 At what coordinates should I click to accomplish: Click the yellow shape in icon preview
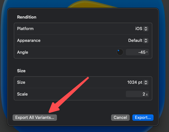[x=91, y=4]
